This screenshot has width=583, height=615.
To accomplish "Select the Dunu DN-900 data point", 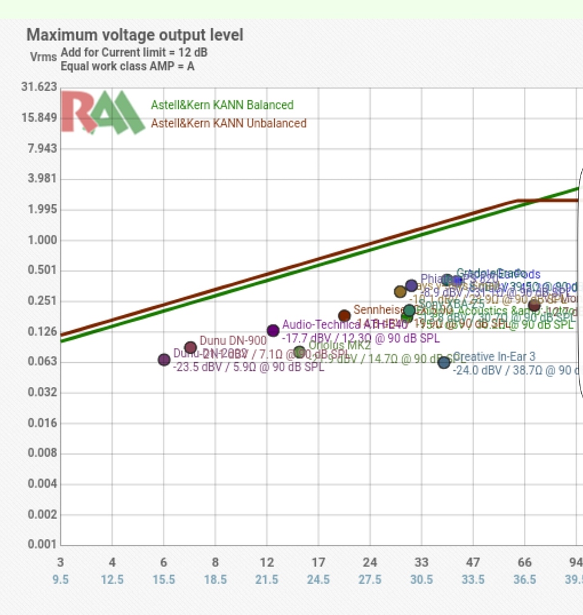I will (x=190, y=347).
